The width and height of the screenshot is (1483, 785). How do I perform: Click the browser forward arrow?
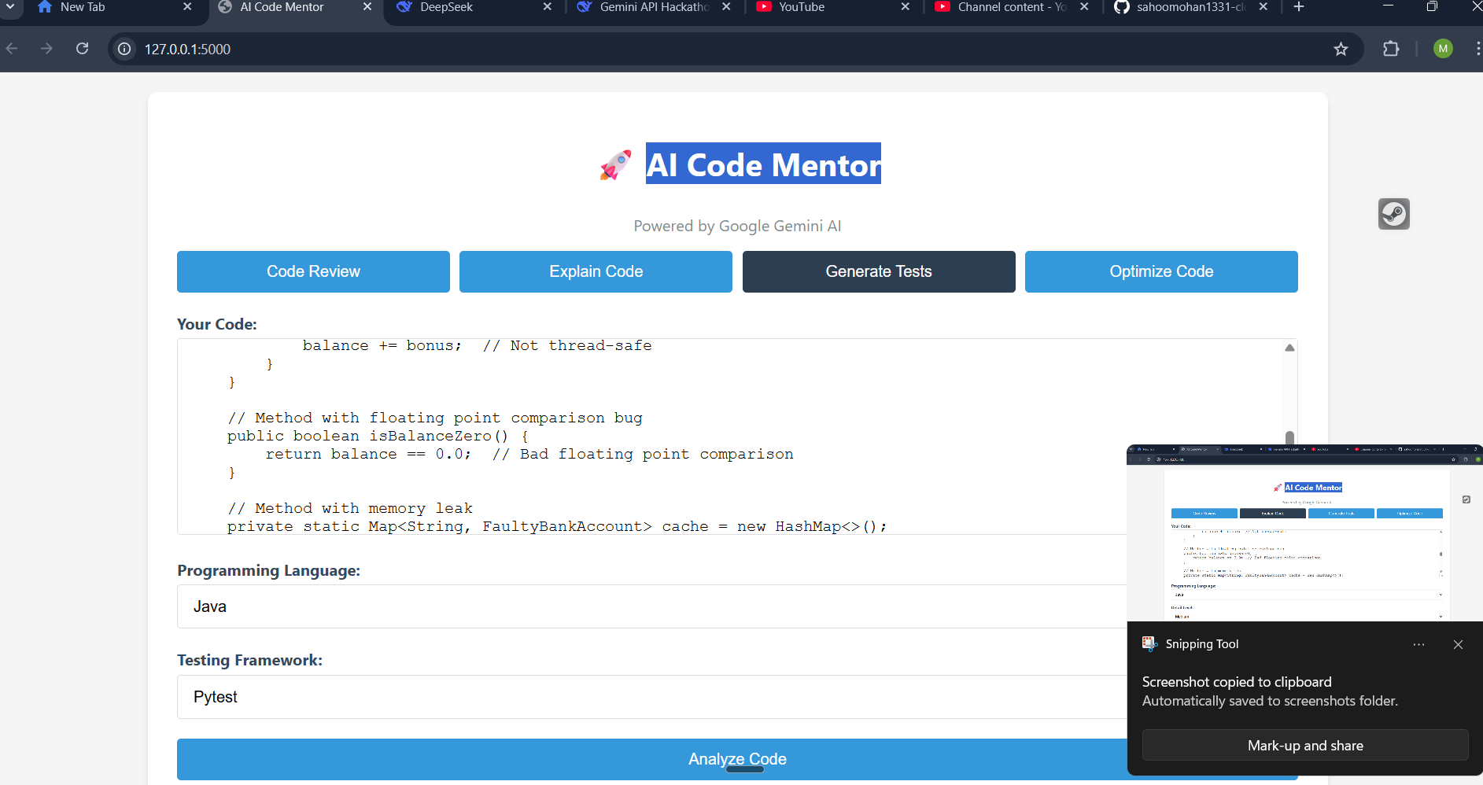click(x=47, y=49)
